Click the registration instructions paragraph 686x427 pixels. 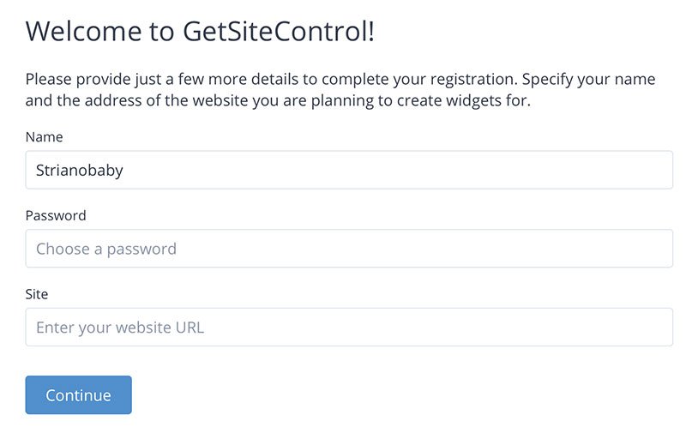(340, 90)
